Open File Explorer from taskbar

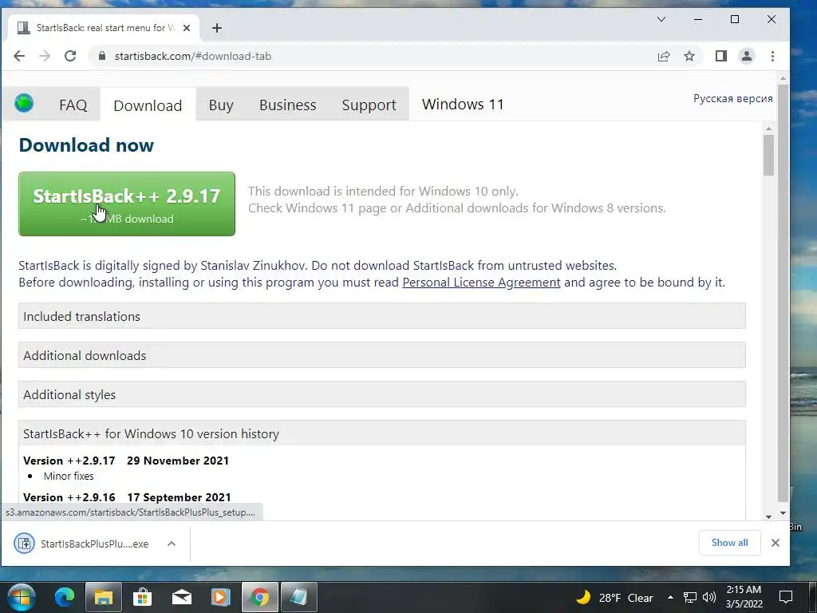coord(104,597)
